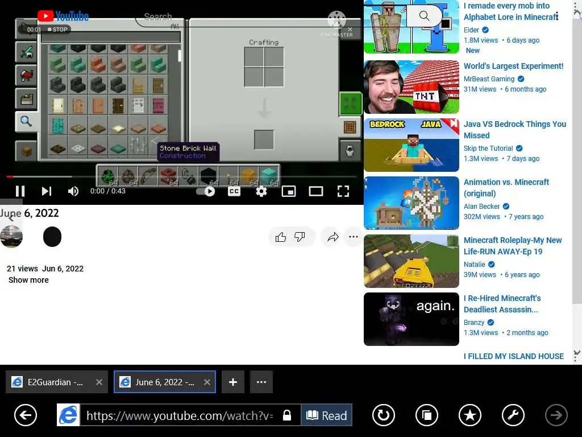Close the June 6, 2022 tab

(207, 382)
